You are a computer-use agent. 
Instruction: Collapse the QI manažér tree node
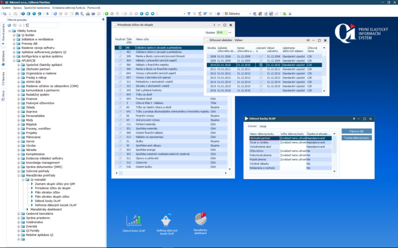pyautogui.click(x=23, y=180)
